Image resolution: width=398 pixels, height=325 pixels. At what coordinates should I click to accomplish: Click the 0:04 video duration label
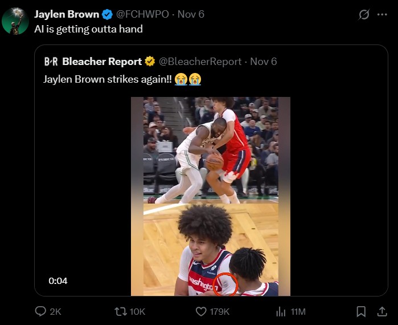pos(58,281)
